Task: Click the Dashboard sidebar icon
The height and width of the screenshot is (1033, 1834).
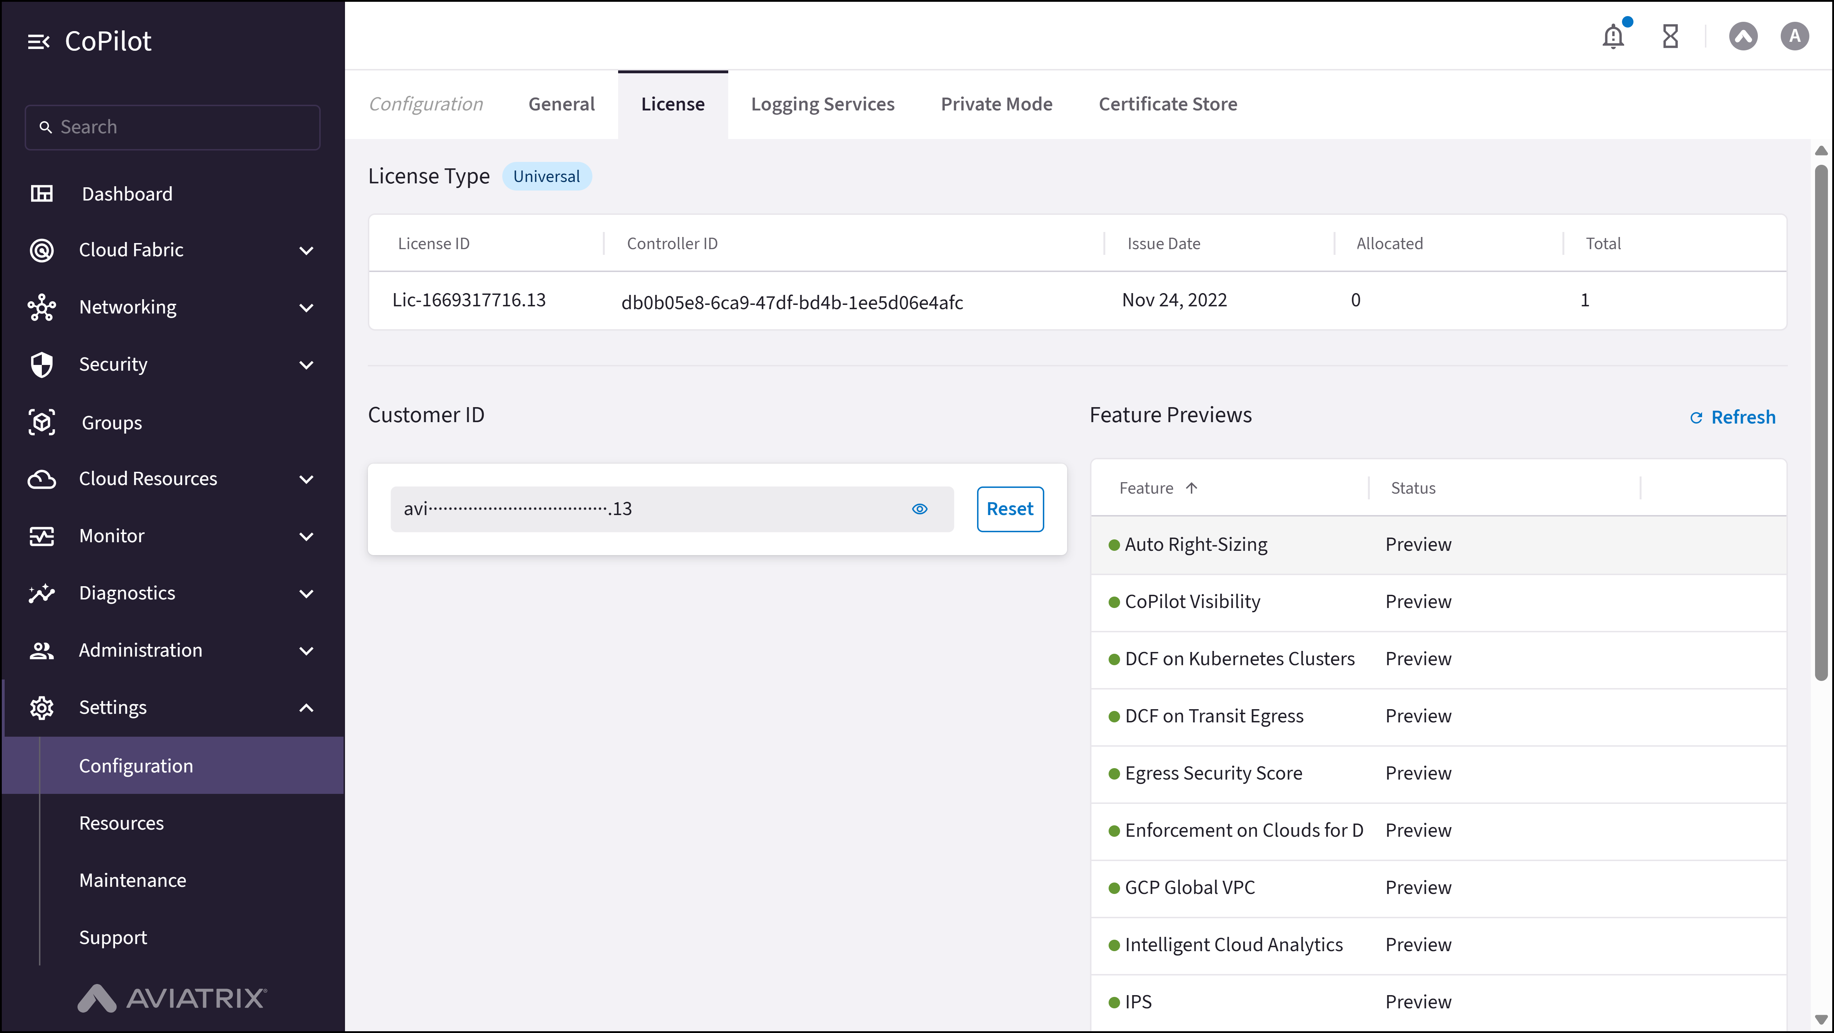Action: [42, 194]
